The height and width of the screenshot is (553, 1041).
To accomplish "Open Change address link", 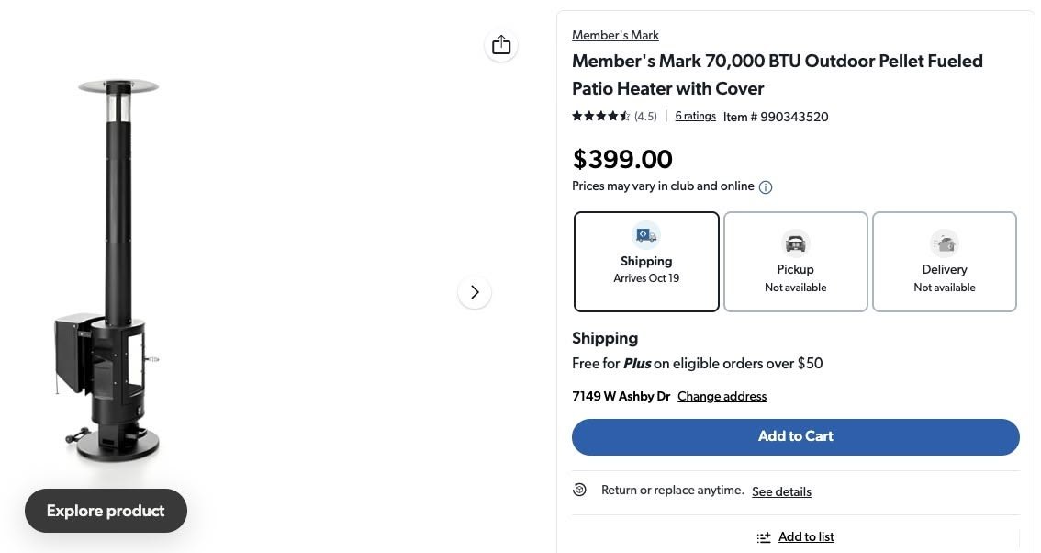I will coord(722,397).
